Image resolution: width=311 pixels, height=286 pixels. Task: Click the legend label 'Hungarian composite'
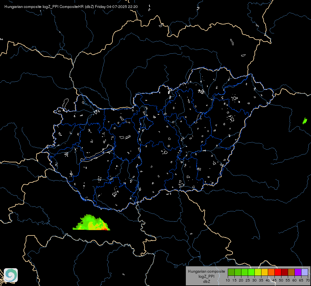(x=206, y=271)
